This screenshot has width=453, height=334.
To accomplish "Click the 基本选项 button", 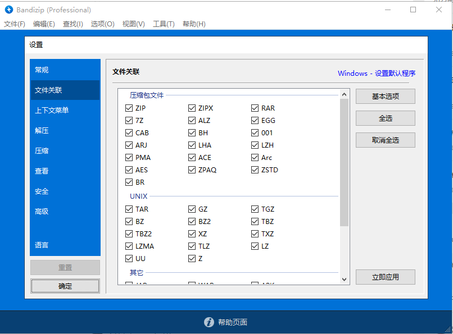I will click(x=386, y=97).
